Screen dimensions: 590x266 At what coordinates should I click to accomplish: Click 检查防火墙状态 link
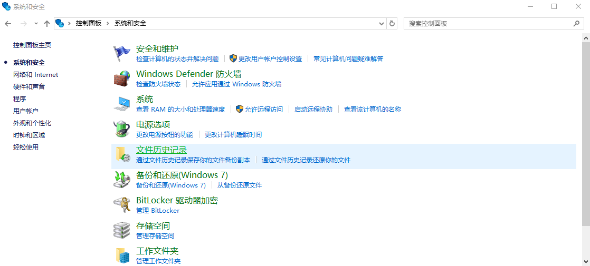point(158,84)
